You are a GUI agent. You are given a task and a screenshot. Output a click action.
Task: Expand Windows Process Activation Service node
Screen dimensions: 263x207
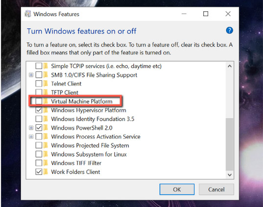[x=31, y=137]
